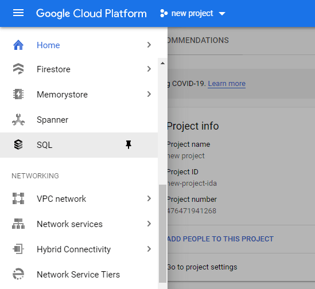
Task: Click the RECOMMENDATIONS tab
Action: (198, 40)
